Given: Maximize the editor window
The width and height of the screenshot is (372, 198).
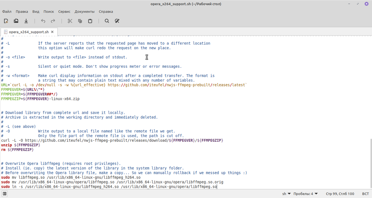Looking at the screenshot, I should (357, 4).
